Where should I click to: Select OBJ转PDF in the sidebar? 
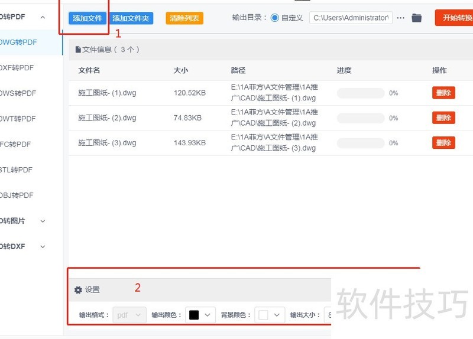coord(17,195)
